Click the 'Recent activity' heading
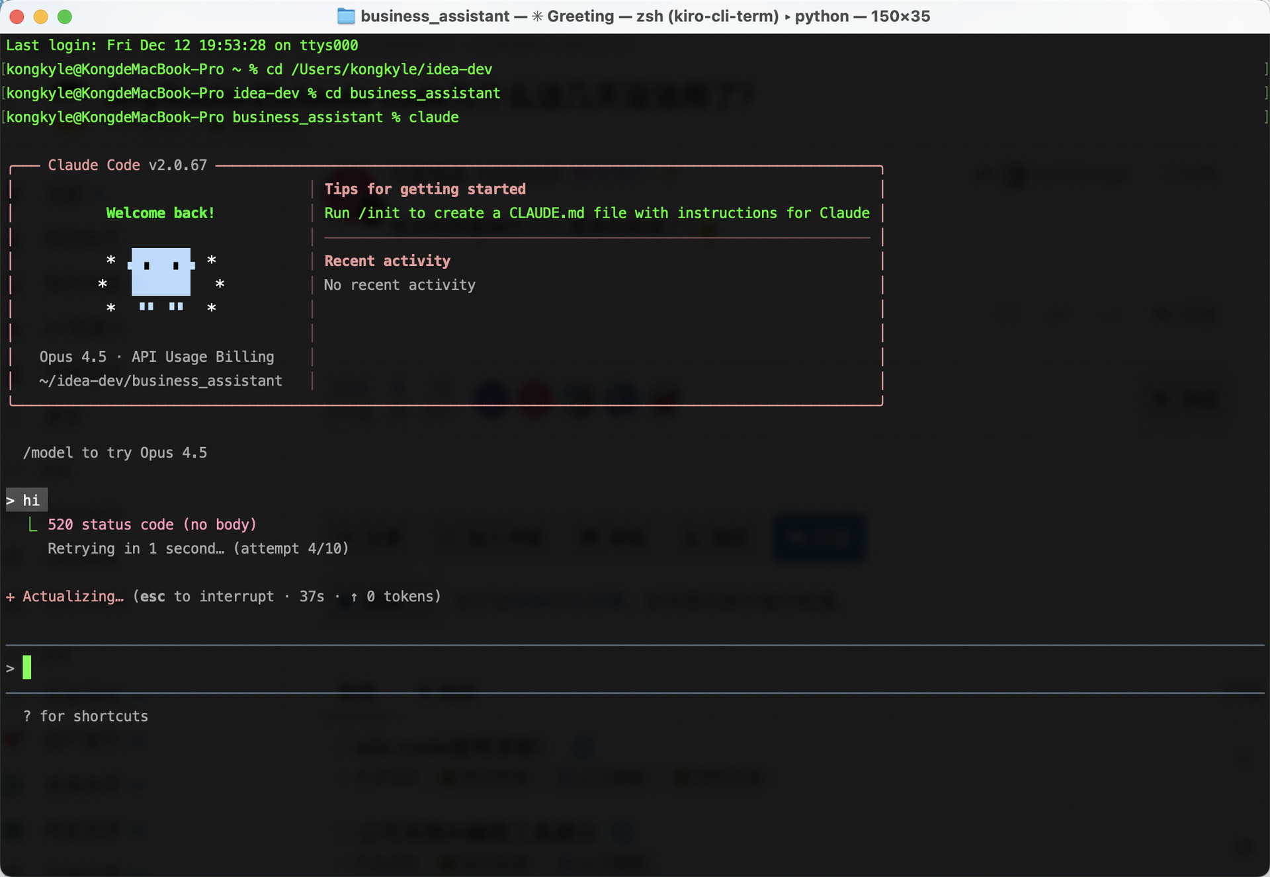1270x877 pixels. point(387,261)
